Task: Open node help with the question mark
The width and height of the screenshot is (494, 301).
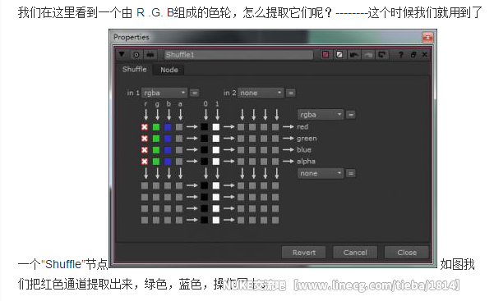Action: [x=401, y=55]
